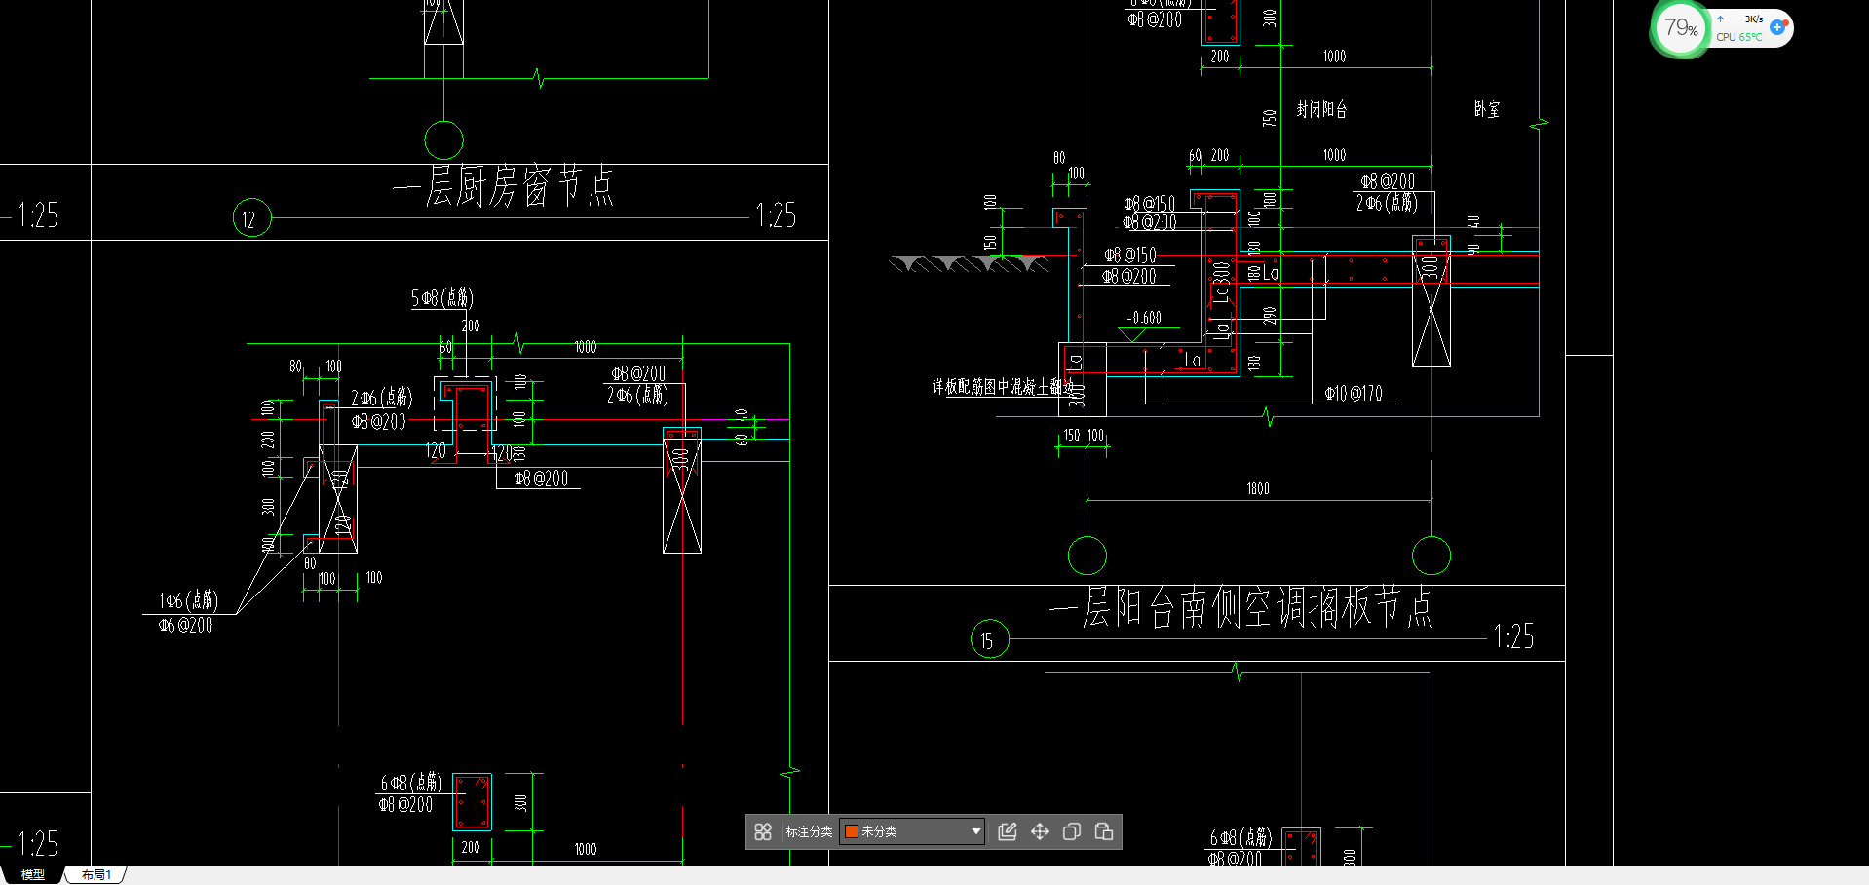The width and height of the screenshot is (1869, 885).
Task: Select the Φ10@170 rebar annotation
Action: pyautogui.click(x=1354, y=393)
